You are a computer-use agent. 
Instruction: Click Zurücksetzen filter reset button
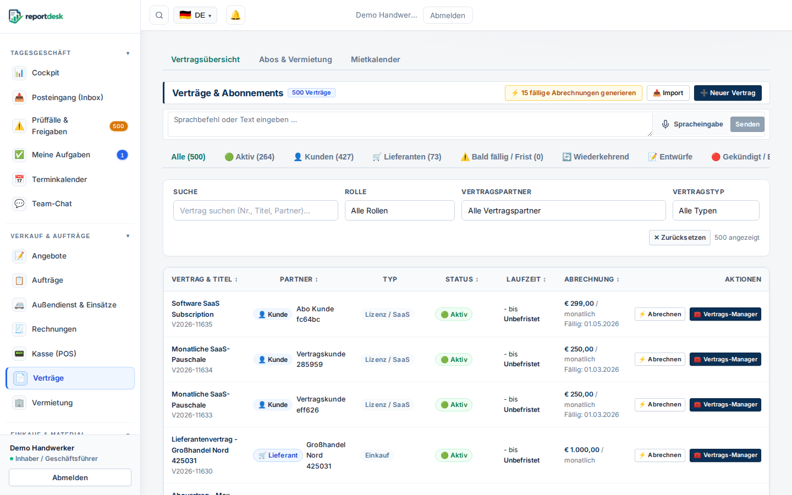point(680,238)
